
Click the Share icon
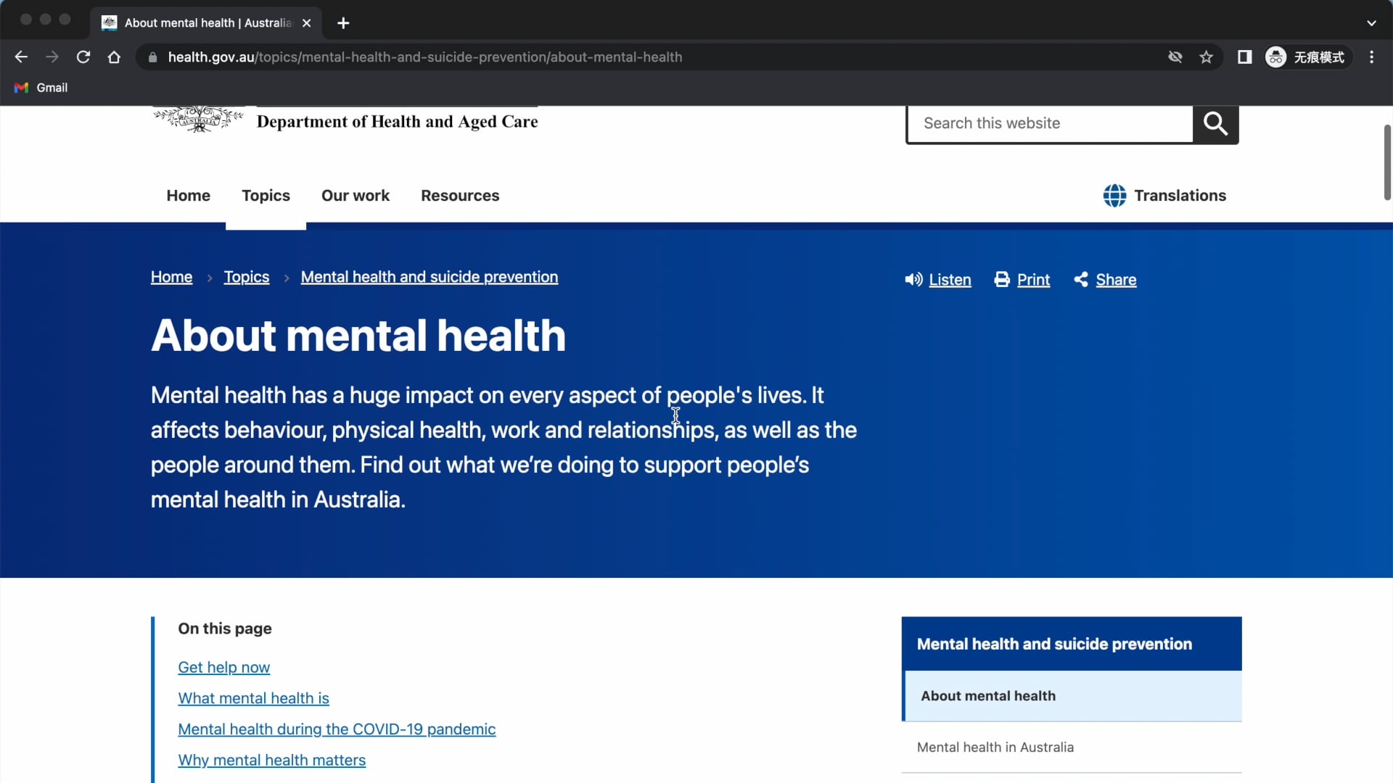[x=1080, y=279]
